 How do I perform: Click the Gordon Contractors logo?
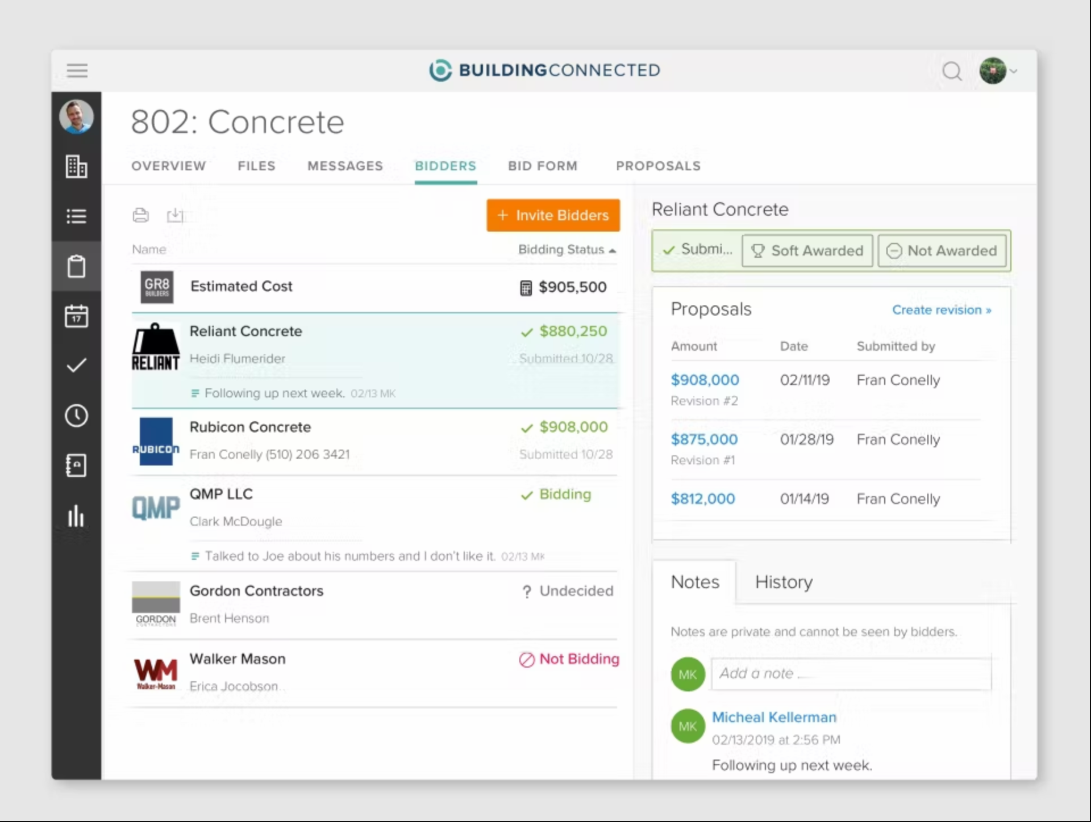156,604
